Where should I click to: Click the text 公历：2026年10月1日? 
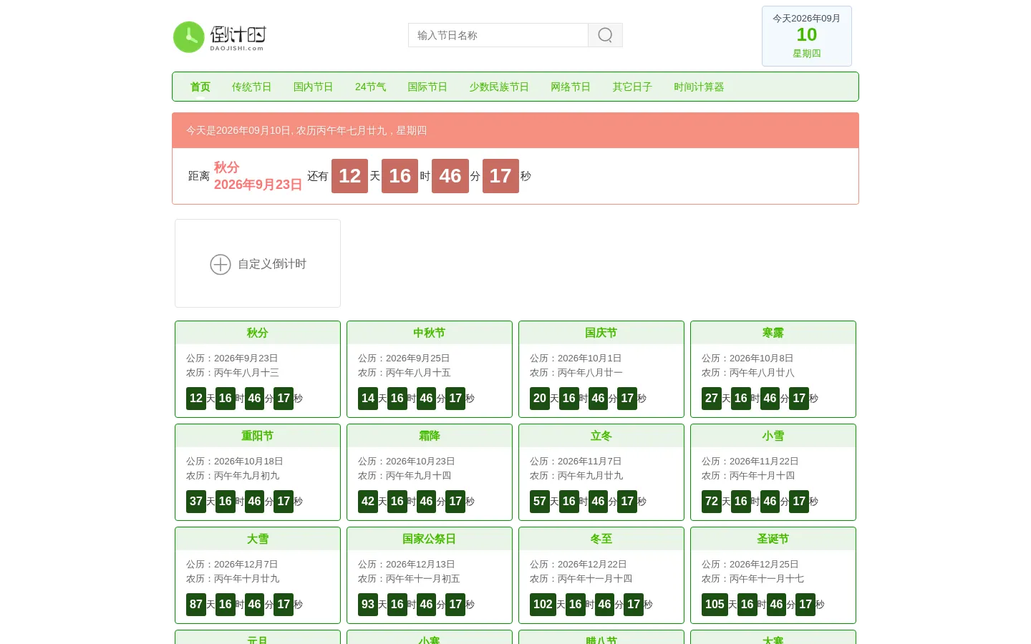(x=576, y=358)
